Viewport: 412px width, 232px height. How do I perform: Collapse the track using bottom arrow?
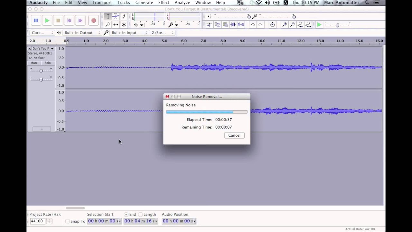click(42, 129)
